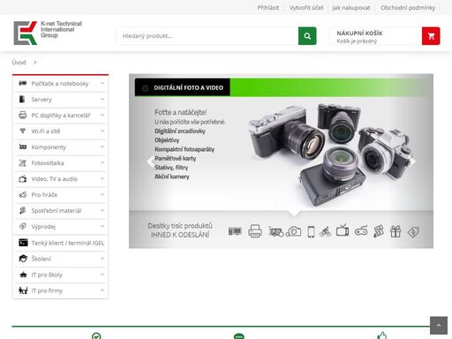This screenshot has height=339, width=452.
Task: Show previous banner slide arrow
Action: 150,162
